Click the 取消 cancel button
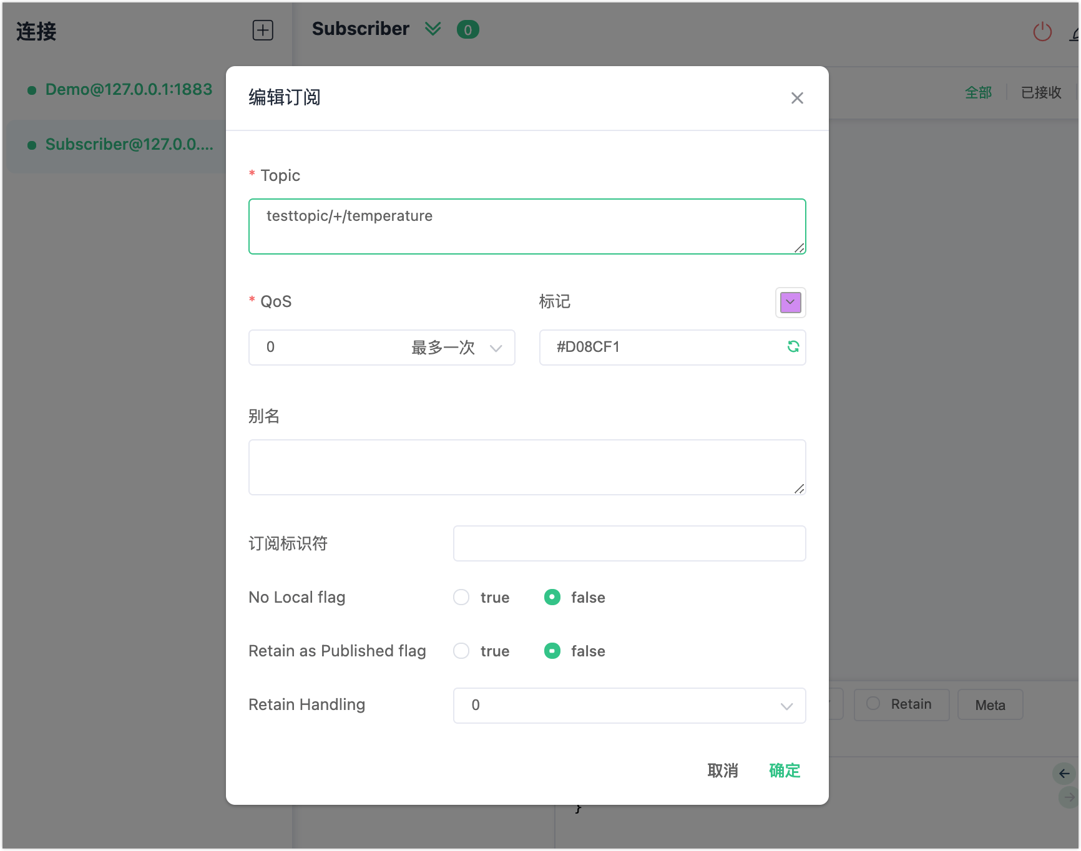This screenshot has height=851, width=1081. click(722, 771)
